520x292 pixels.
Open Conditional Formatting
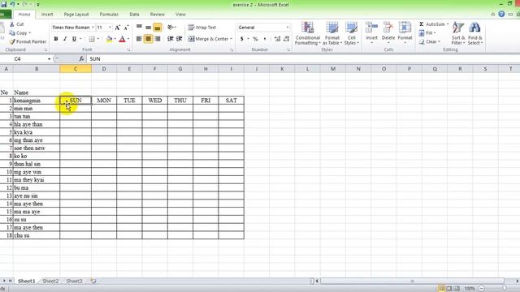[307, 33]
